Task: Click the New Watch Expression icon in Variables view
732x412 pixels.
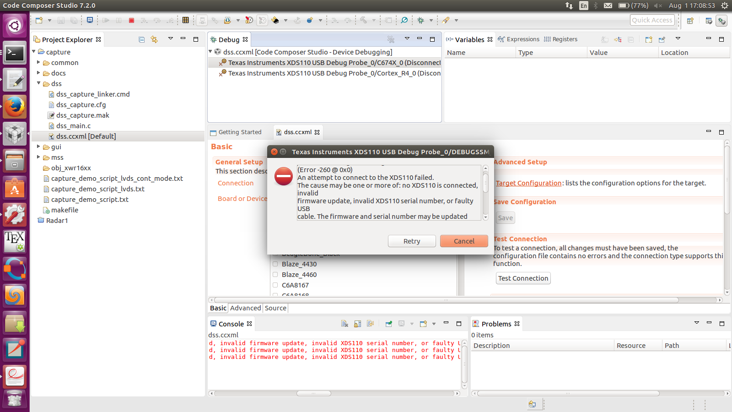Action: pos(648,39)
